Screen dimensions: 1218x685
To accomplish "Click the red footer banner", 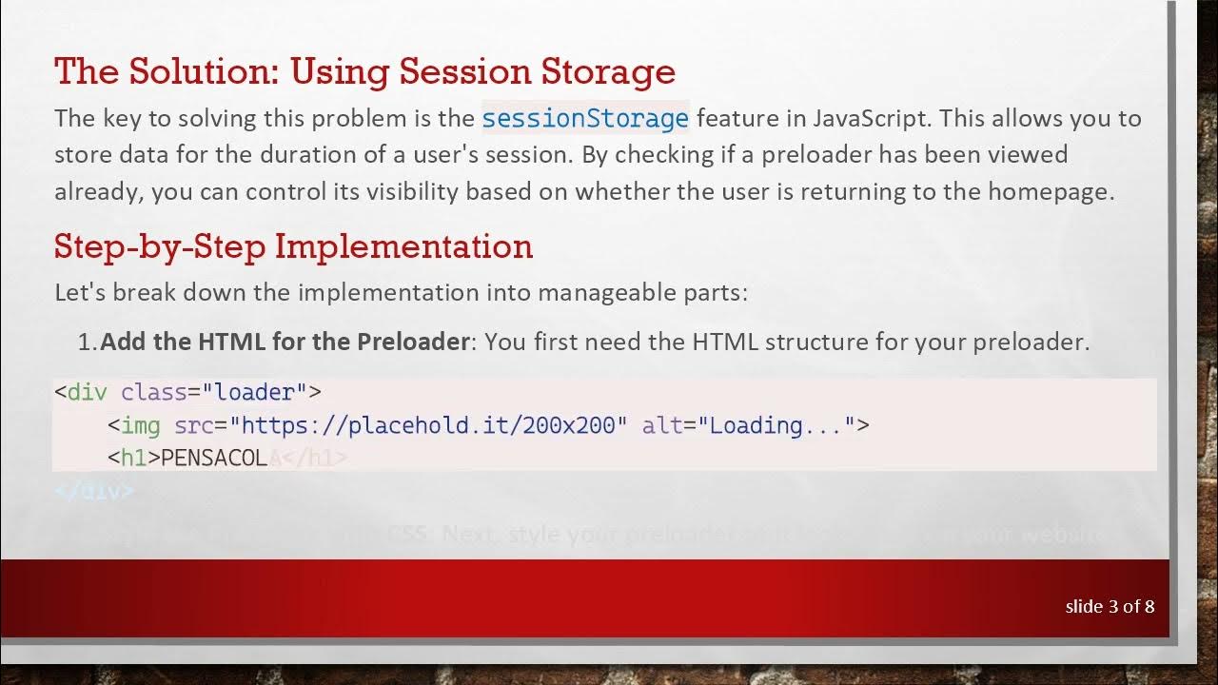I will point(571,597).
